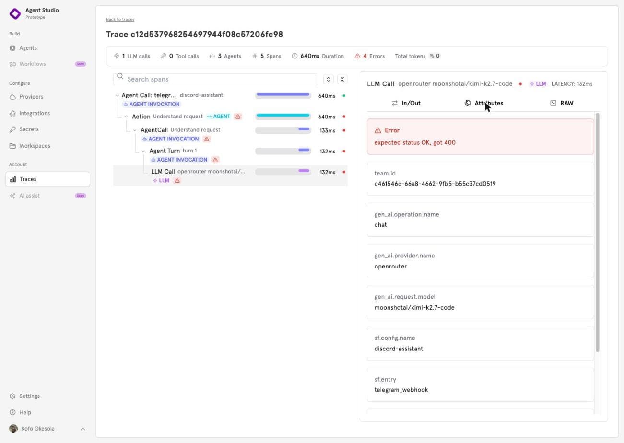Click the Kofo Okesola avatar
624x443 pixels.
[x=13, y=429]
